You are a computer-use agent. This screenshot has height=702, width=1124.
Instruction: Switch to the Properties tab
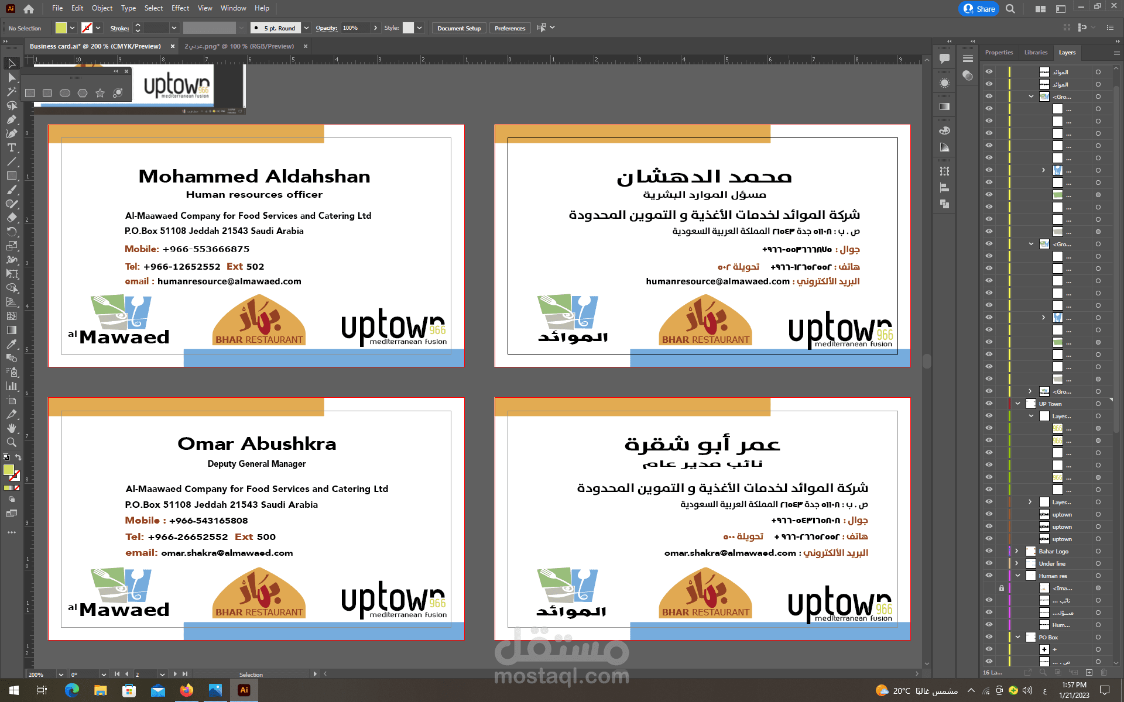click(x=999, y=53)
